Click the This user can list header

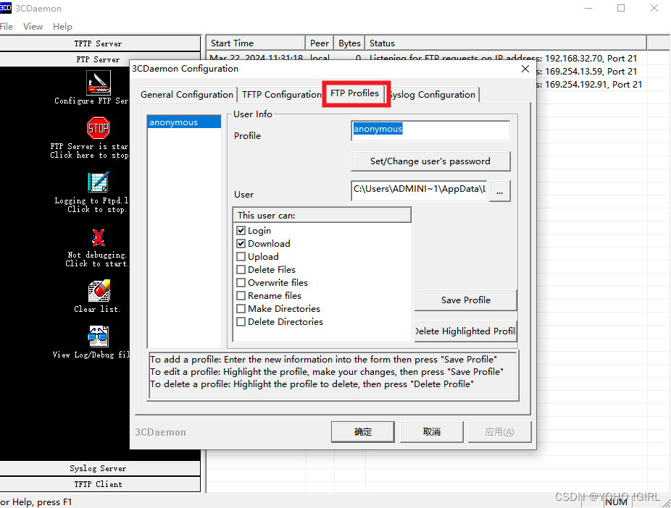322,216
